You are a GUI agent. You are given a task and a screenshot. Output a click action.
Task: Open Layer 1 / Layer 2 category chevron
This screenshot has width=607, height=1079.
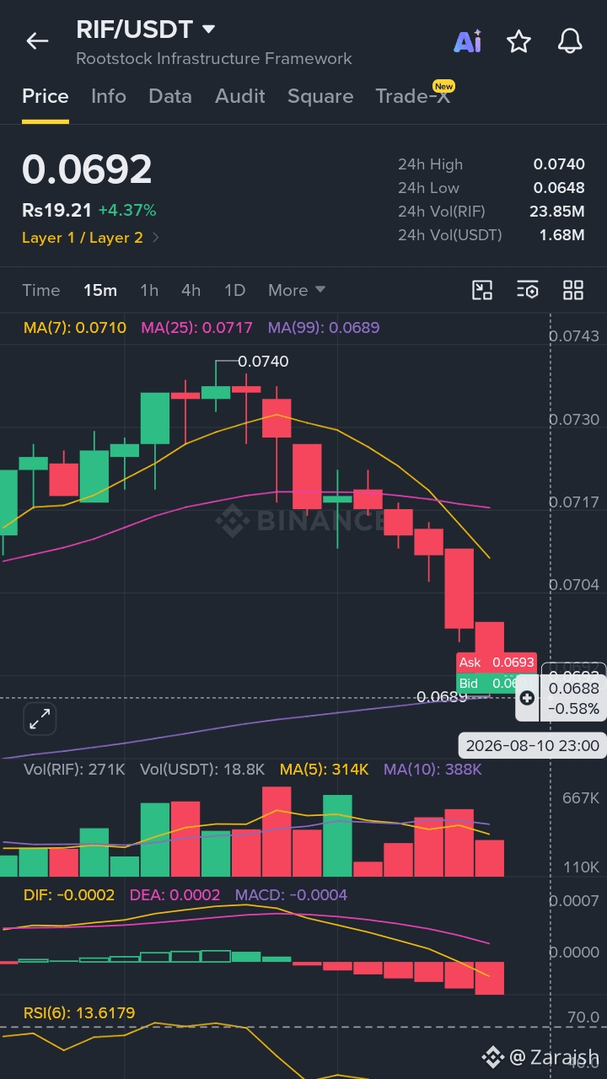[156, 238]
